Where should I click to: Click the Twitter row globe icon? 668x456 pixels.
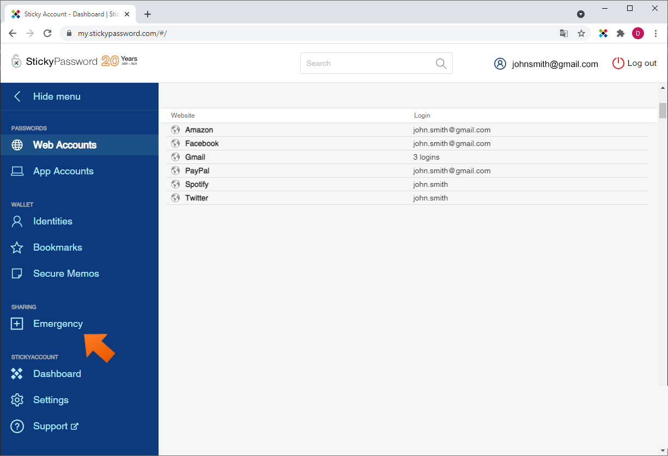point(175,198)
